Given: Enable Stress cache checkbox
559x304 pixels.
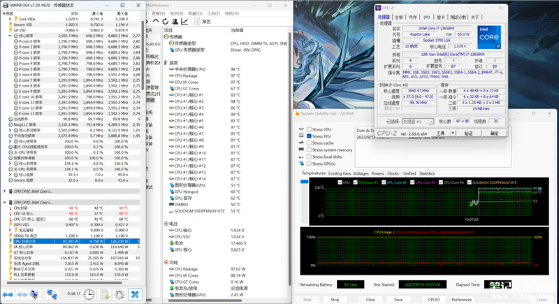Looking at the screenshot, I should coord(309,143).
